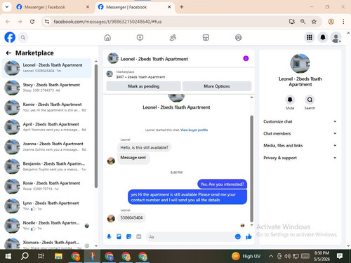The height and width of the screenshot is (263, 351).
Task: Open Lynn's apartment conversation
Action: pyautogui.click(x=47, y=205)
